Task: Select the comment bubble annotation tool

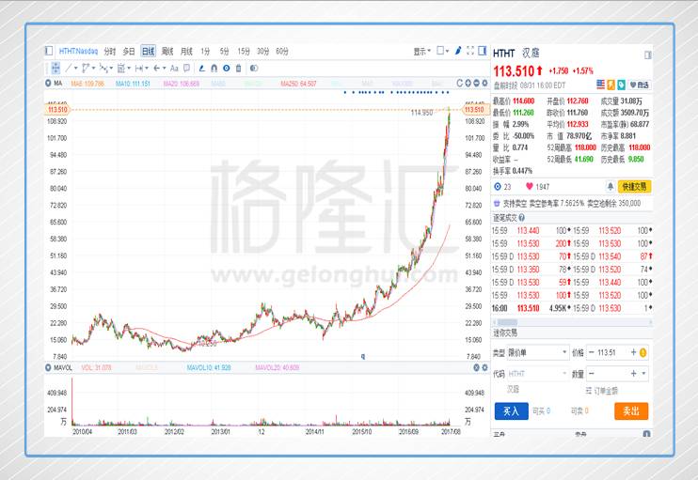Action: [187, 68]
